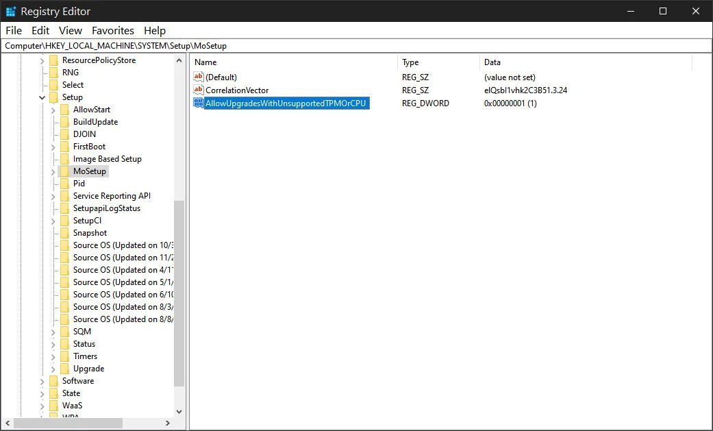
Task: Open the View menu
Action: (x=71, y=30)
